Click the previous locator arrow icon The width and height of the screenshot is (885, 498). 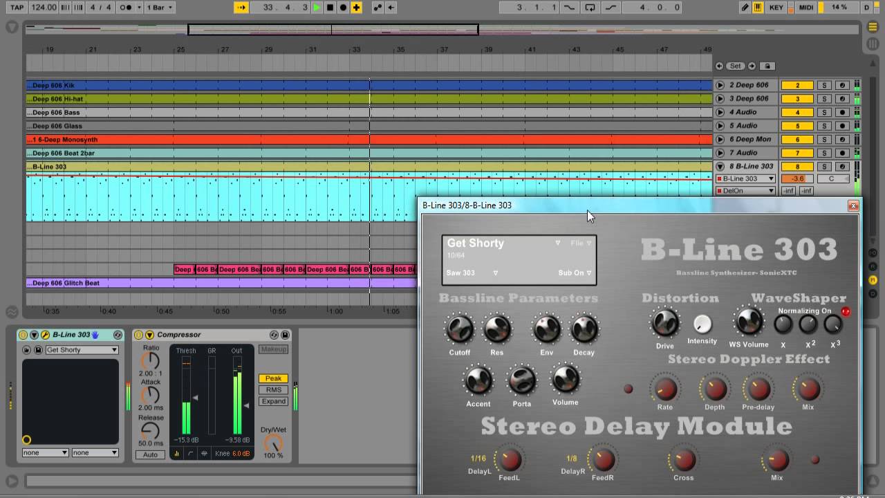(x=720, y=66)
